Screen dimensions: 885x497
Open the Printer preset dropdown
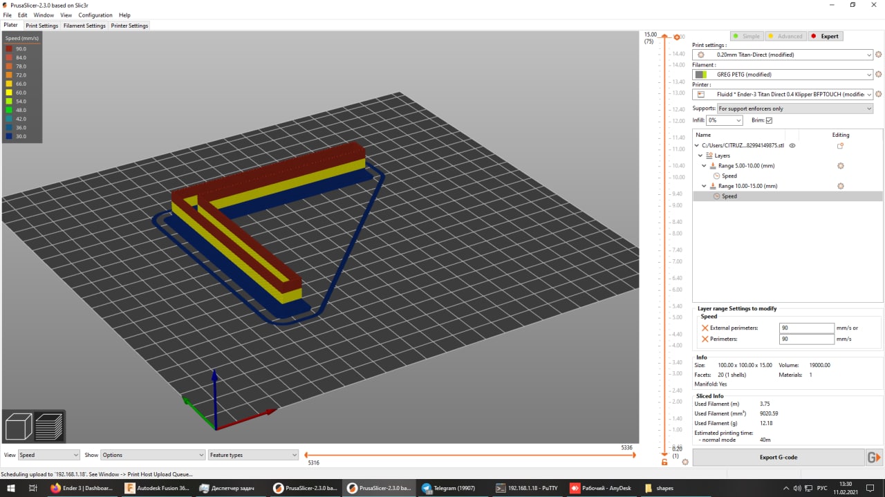(x=783, y=94)
